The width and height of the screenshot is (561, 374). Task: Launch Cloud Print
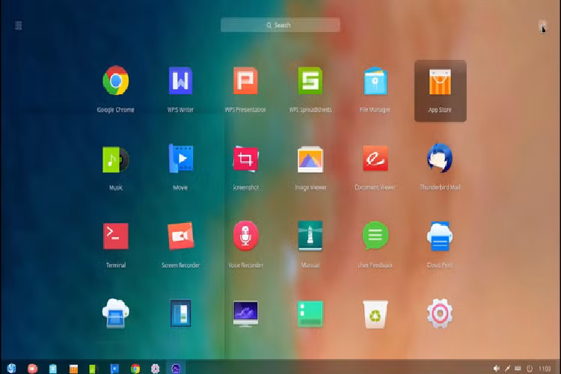click(440, 236)
